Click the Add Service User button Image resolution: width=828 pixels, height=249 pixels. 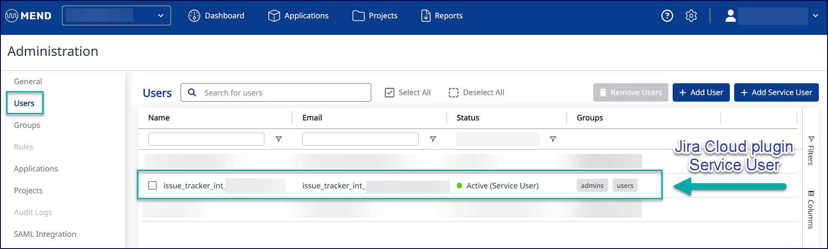tap(776, 92)
